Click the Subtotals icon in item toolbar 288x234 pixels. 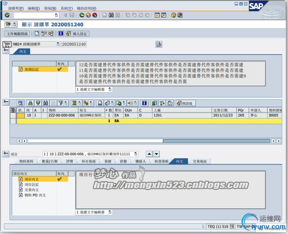tap(86, 103)
